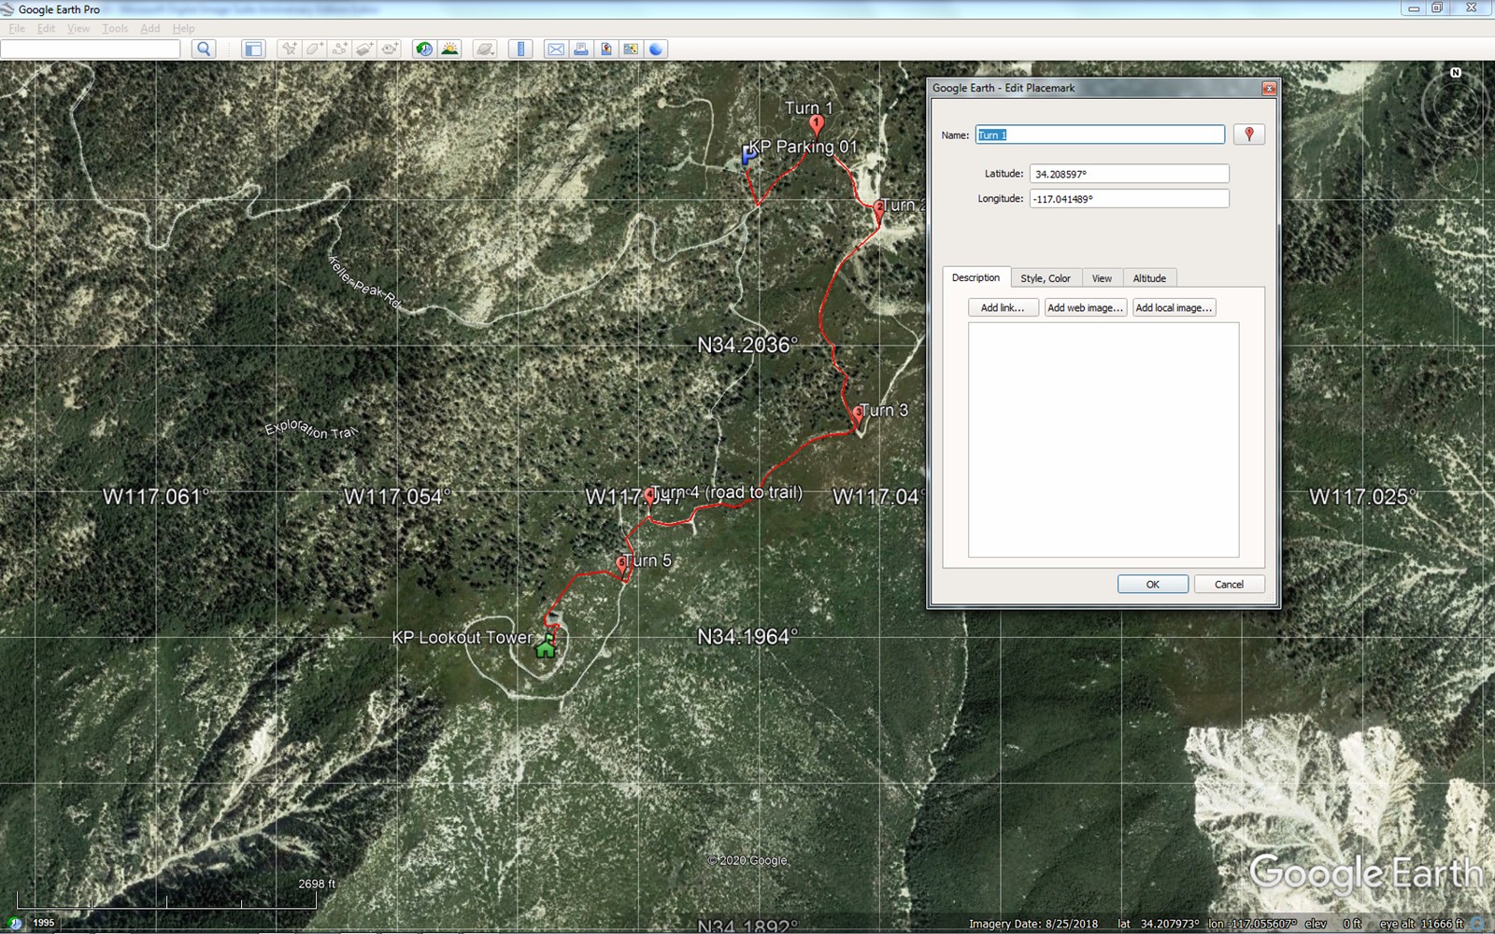Select the Add Polygon tool

315,50
